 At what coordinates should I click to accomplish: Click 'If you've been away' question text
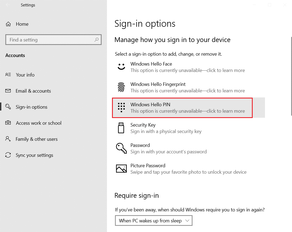point(190,210)
